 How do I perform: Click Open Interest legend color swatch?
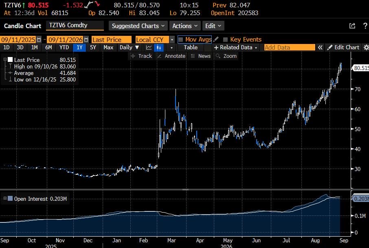tap(10, 199)
